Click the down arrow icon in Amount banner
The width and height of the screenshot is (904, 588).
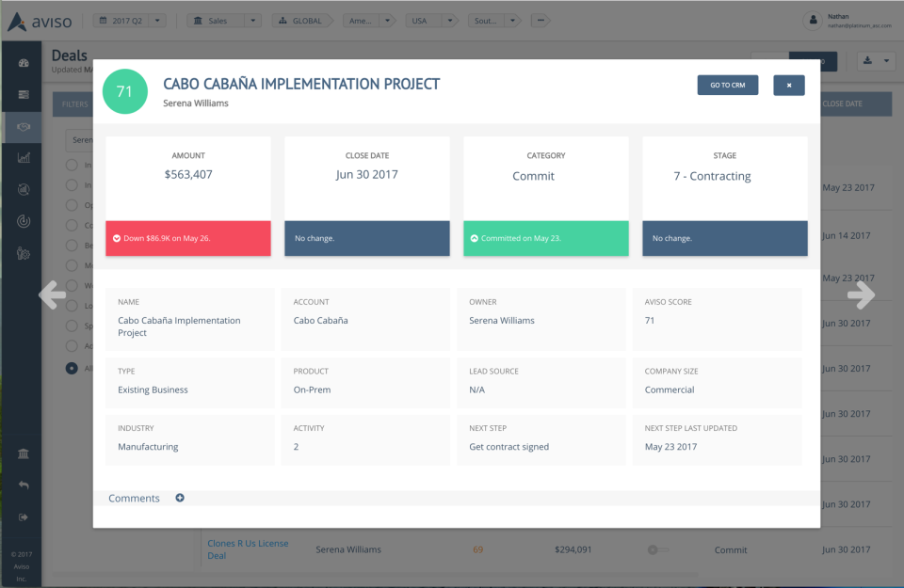click(x=117, y=238)
